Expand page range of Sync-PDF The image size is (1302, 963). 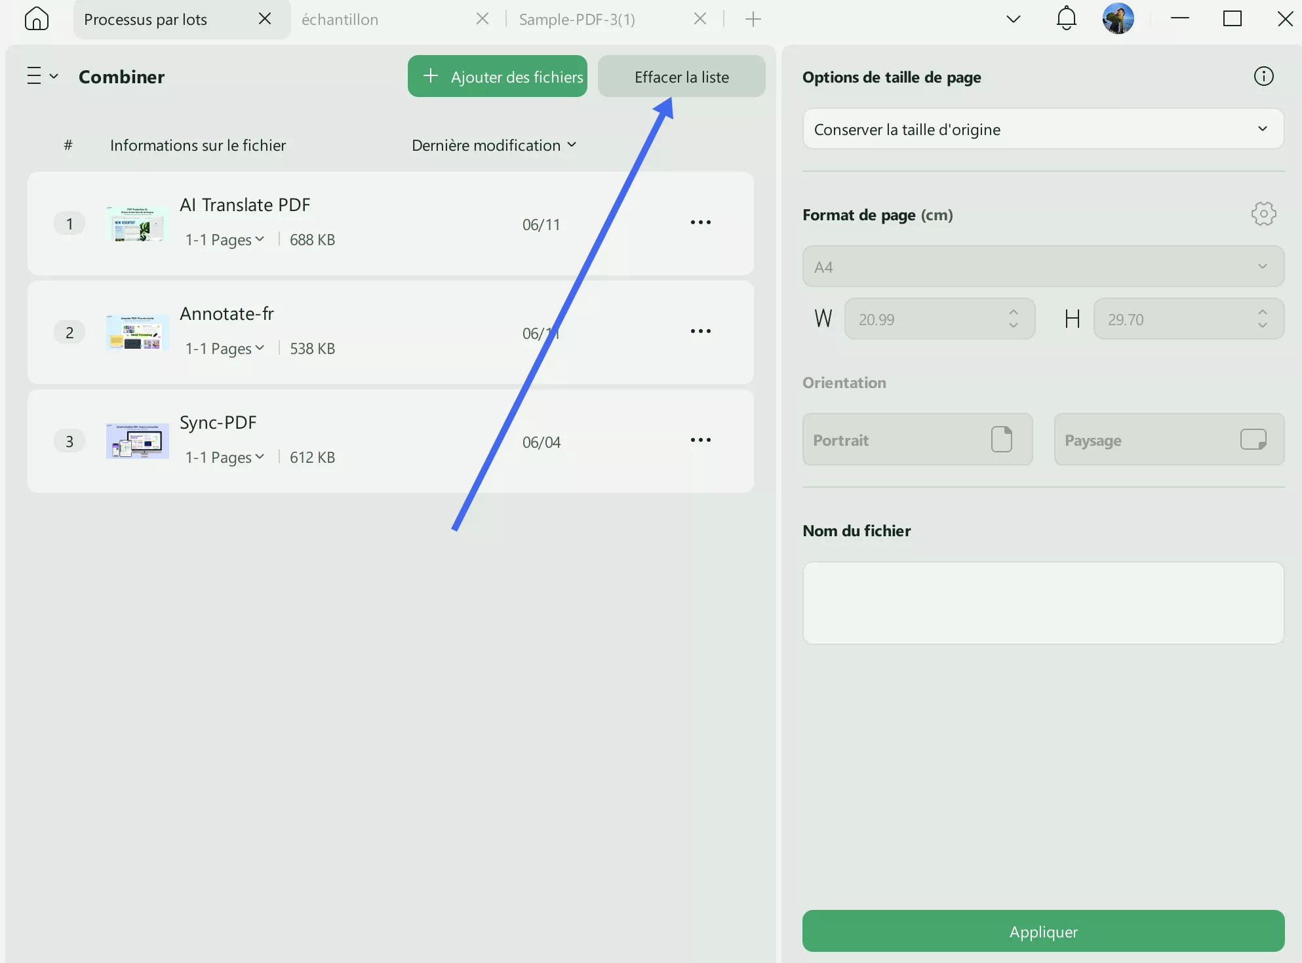[x=225, y=458]
